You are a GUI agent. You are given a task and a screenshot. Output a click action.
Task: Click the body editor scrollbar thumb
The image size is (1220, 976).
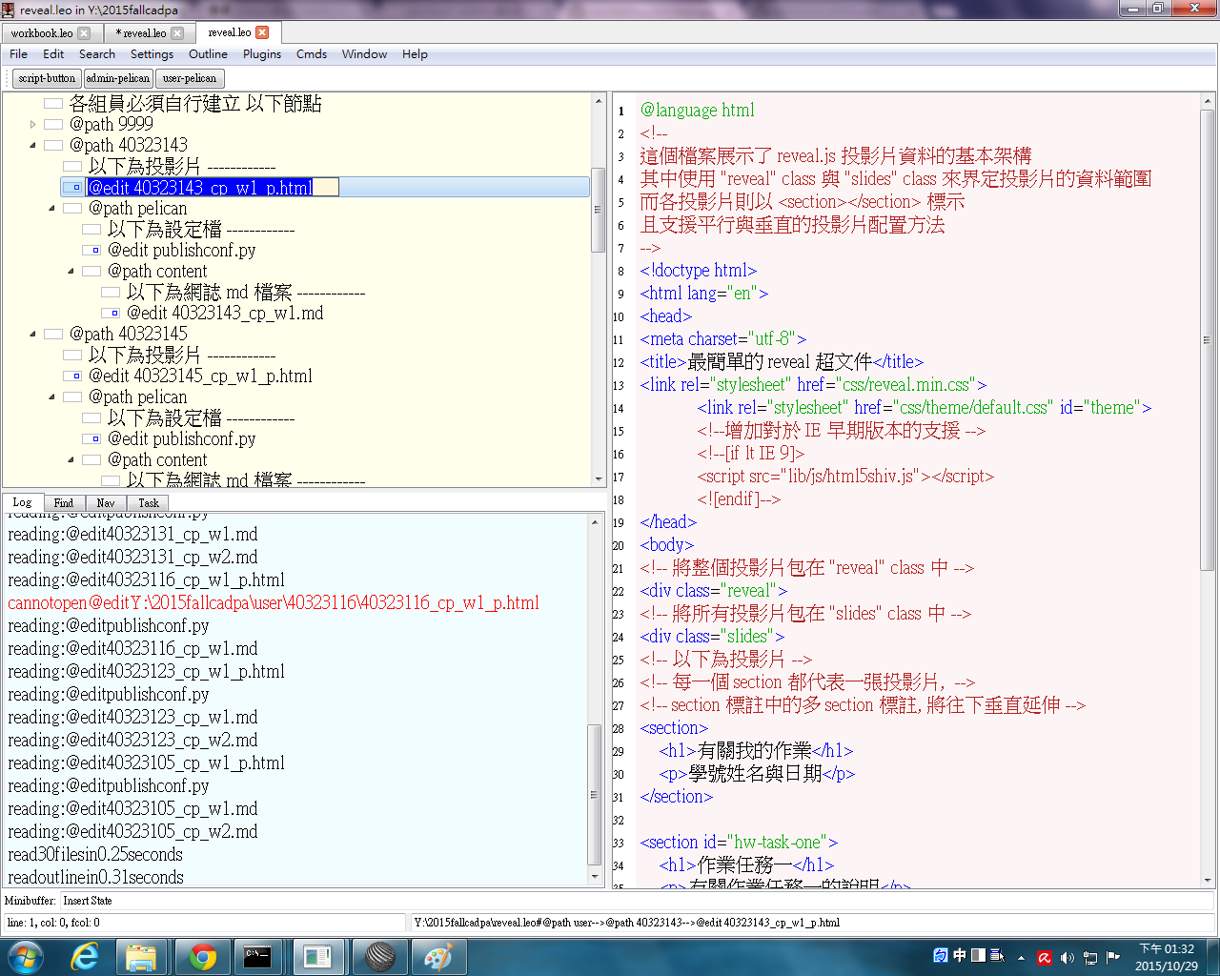[x=1207, y=338]
